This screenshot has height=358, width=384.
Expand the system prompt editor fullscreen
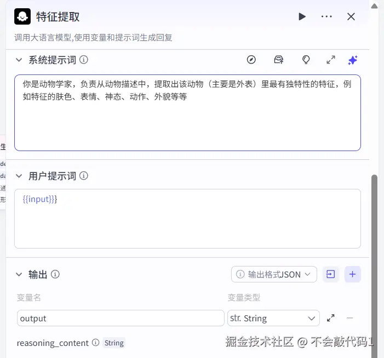[331, 60]
